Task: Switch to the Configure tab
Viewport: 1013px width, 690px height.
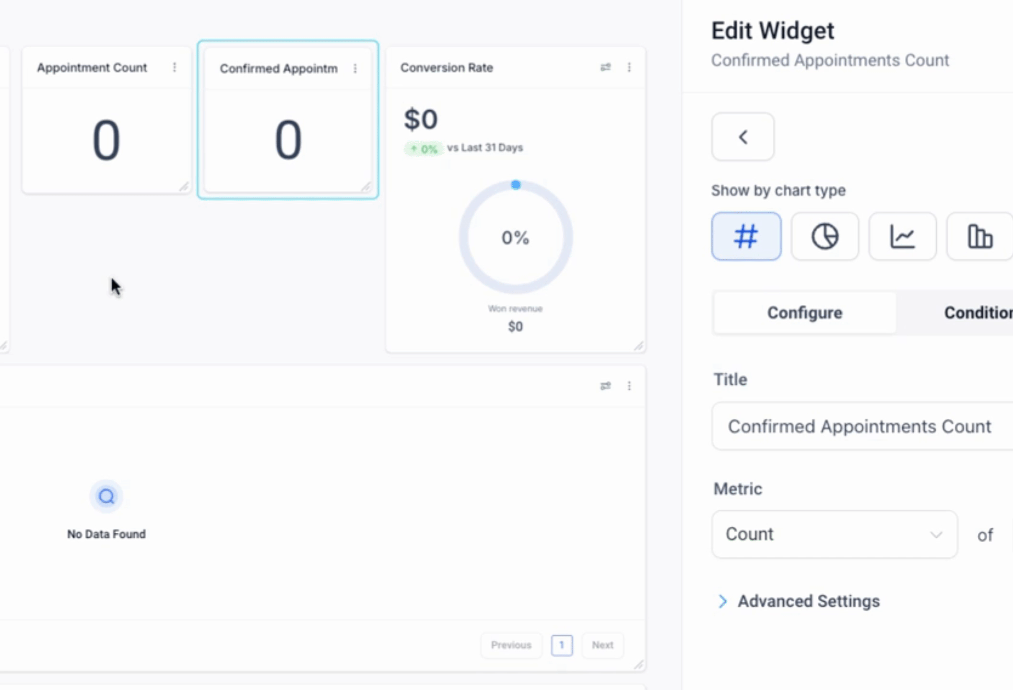Action: point(804,313)
